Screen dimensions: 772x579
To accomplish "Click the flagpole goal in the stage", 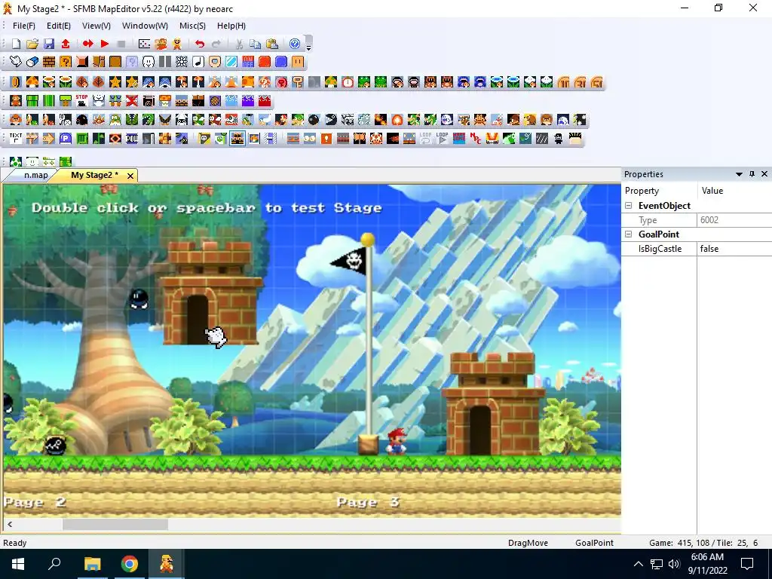I will tap(367, 343).
